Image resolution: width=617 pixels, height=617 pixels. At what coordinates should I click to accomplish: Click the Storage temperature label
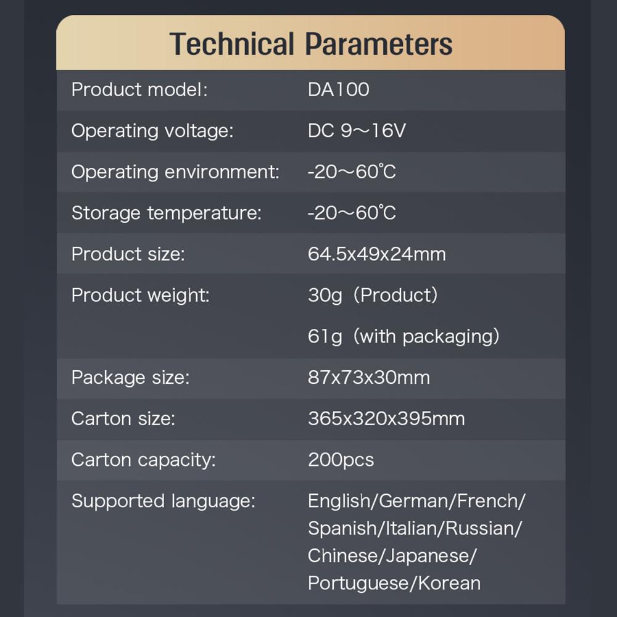pyautogui.click(x=167, y=213)
